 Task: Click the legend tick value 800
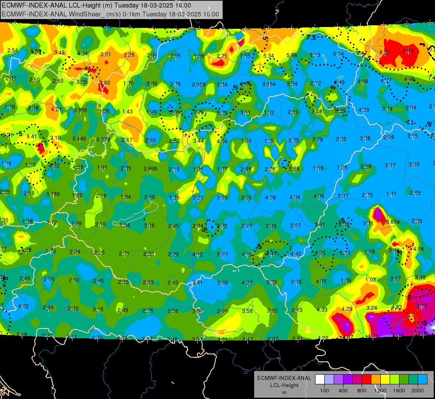362,391
